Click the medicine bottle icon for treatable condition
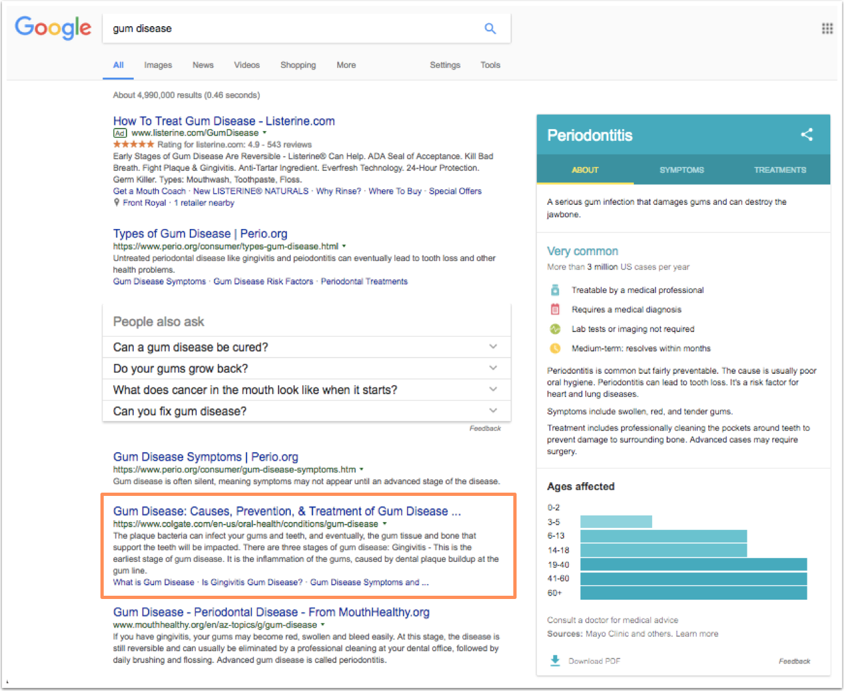 tap(555, 290)
